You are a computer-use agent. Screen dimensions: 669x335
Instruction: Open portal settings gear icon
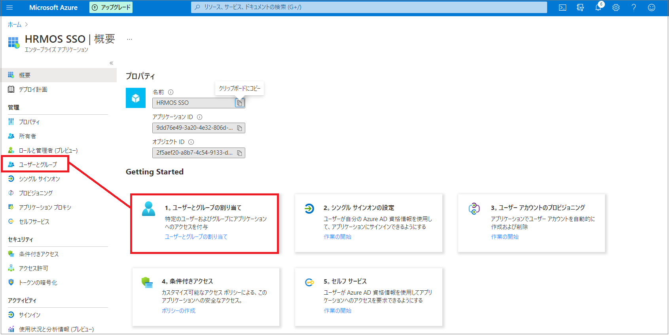click(616, 8)
